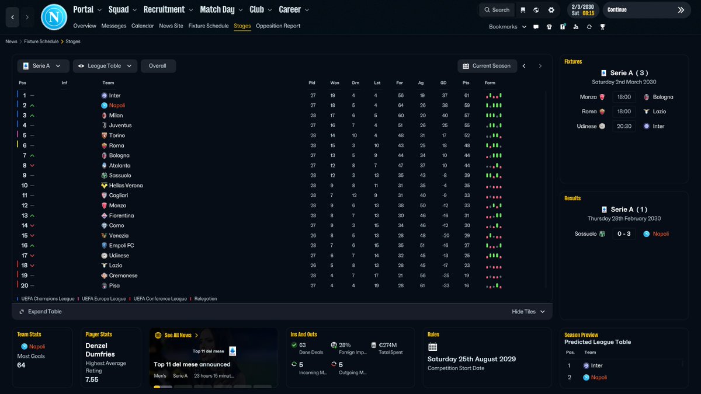Click the Roma badge in Fixtures panel
701x394 pixels.
pos(602,111)
